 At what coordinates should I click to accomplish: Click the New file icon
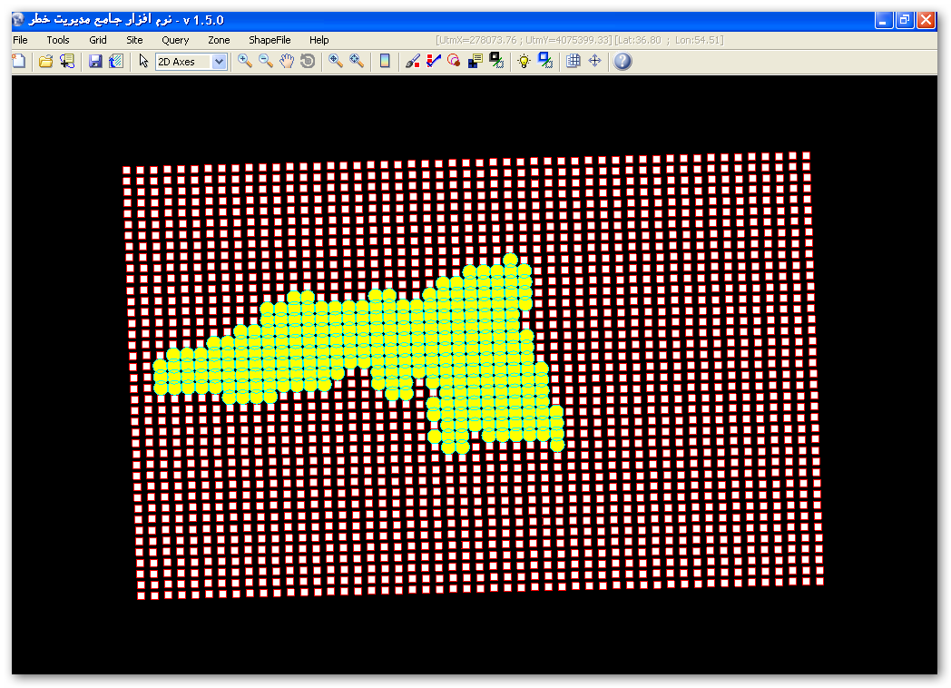click(x=19, y=61)
